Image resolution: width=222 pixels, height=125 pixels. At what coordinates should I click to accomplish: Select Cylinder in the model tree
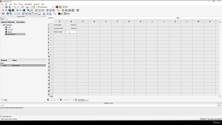[x=10, y=30]
